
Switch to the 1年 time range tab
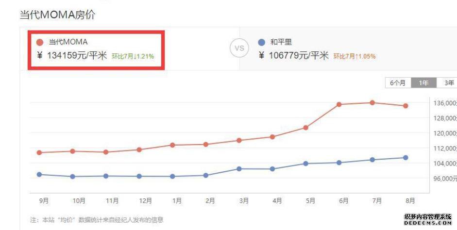423,83
